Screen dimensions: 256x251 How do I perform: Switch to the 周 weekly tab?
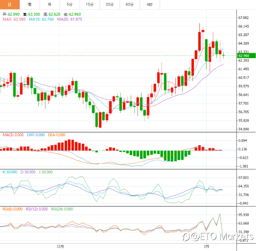(x=30, y=5)
